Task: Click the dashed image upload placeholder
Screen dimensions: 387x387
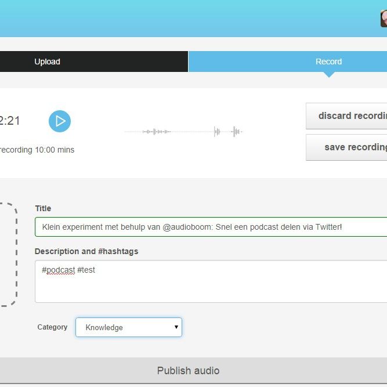Action: coord(7,254)
